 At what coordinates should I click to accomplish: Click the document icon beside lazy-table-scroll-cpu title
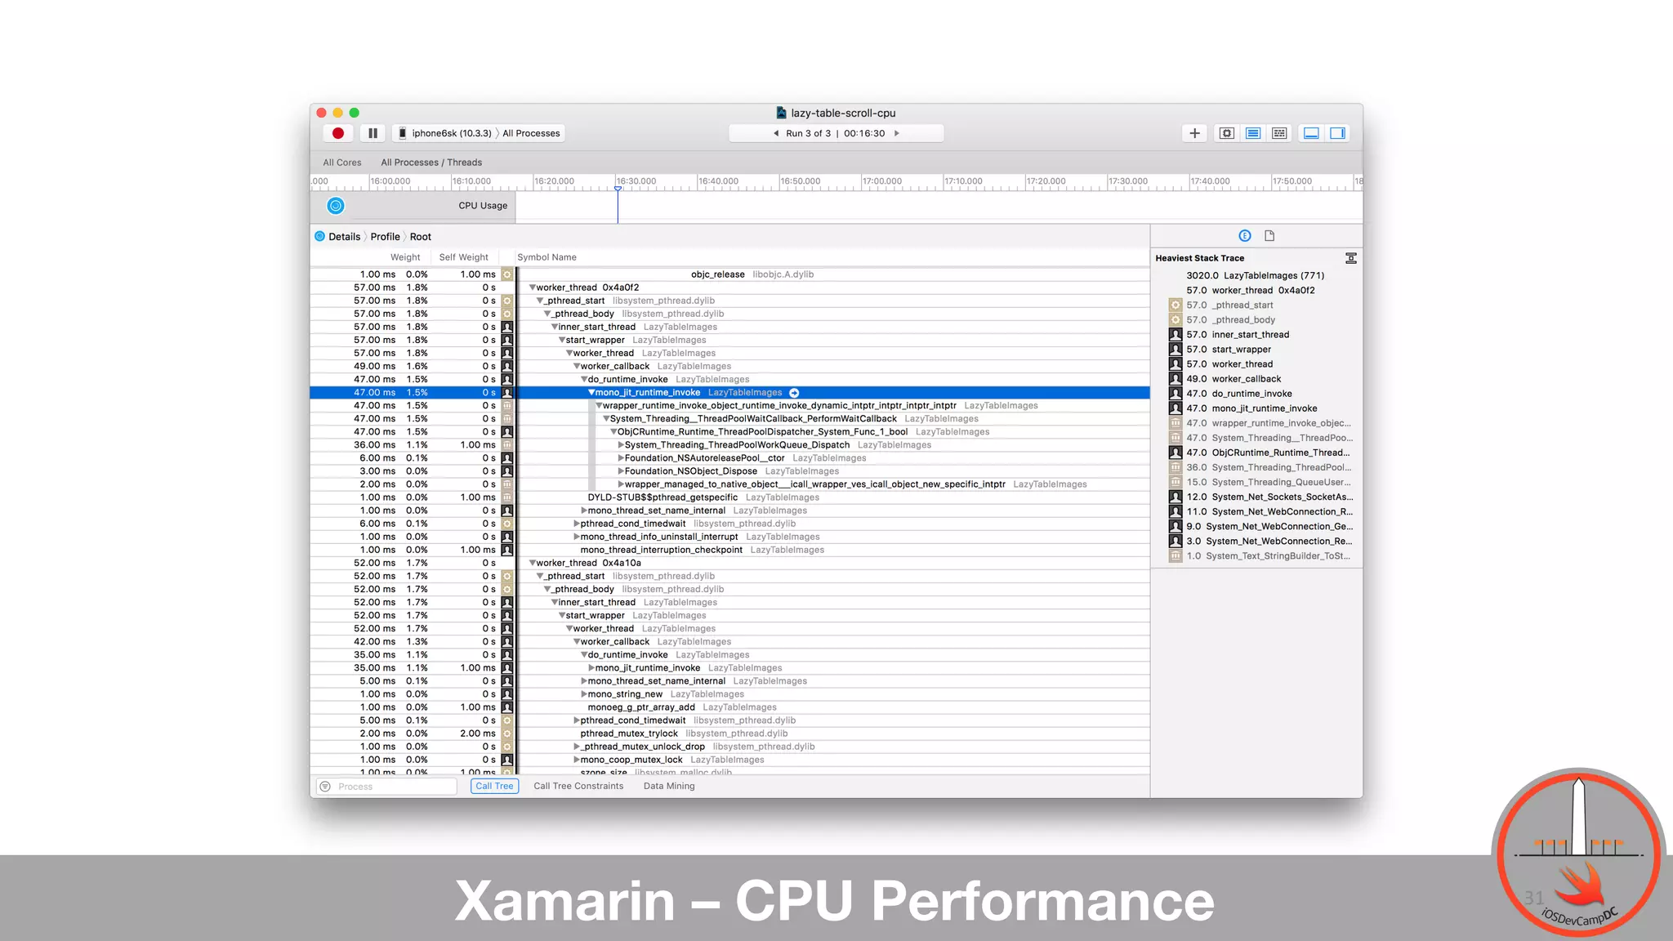(x=781, y=113)
